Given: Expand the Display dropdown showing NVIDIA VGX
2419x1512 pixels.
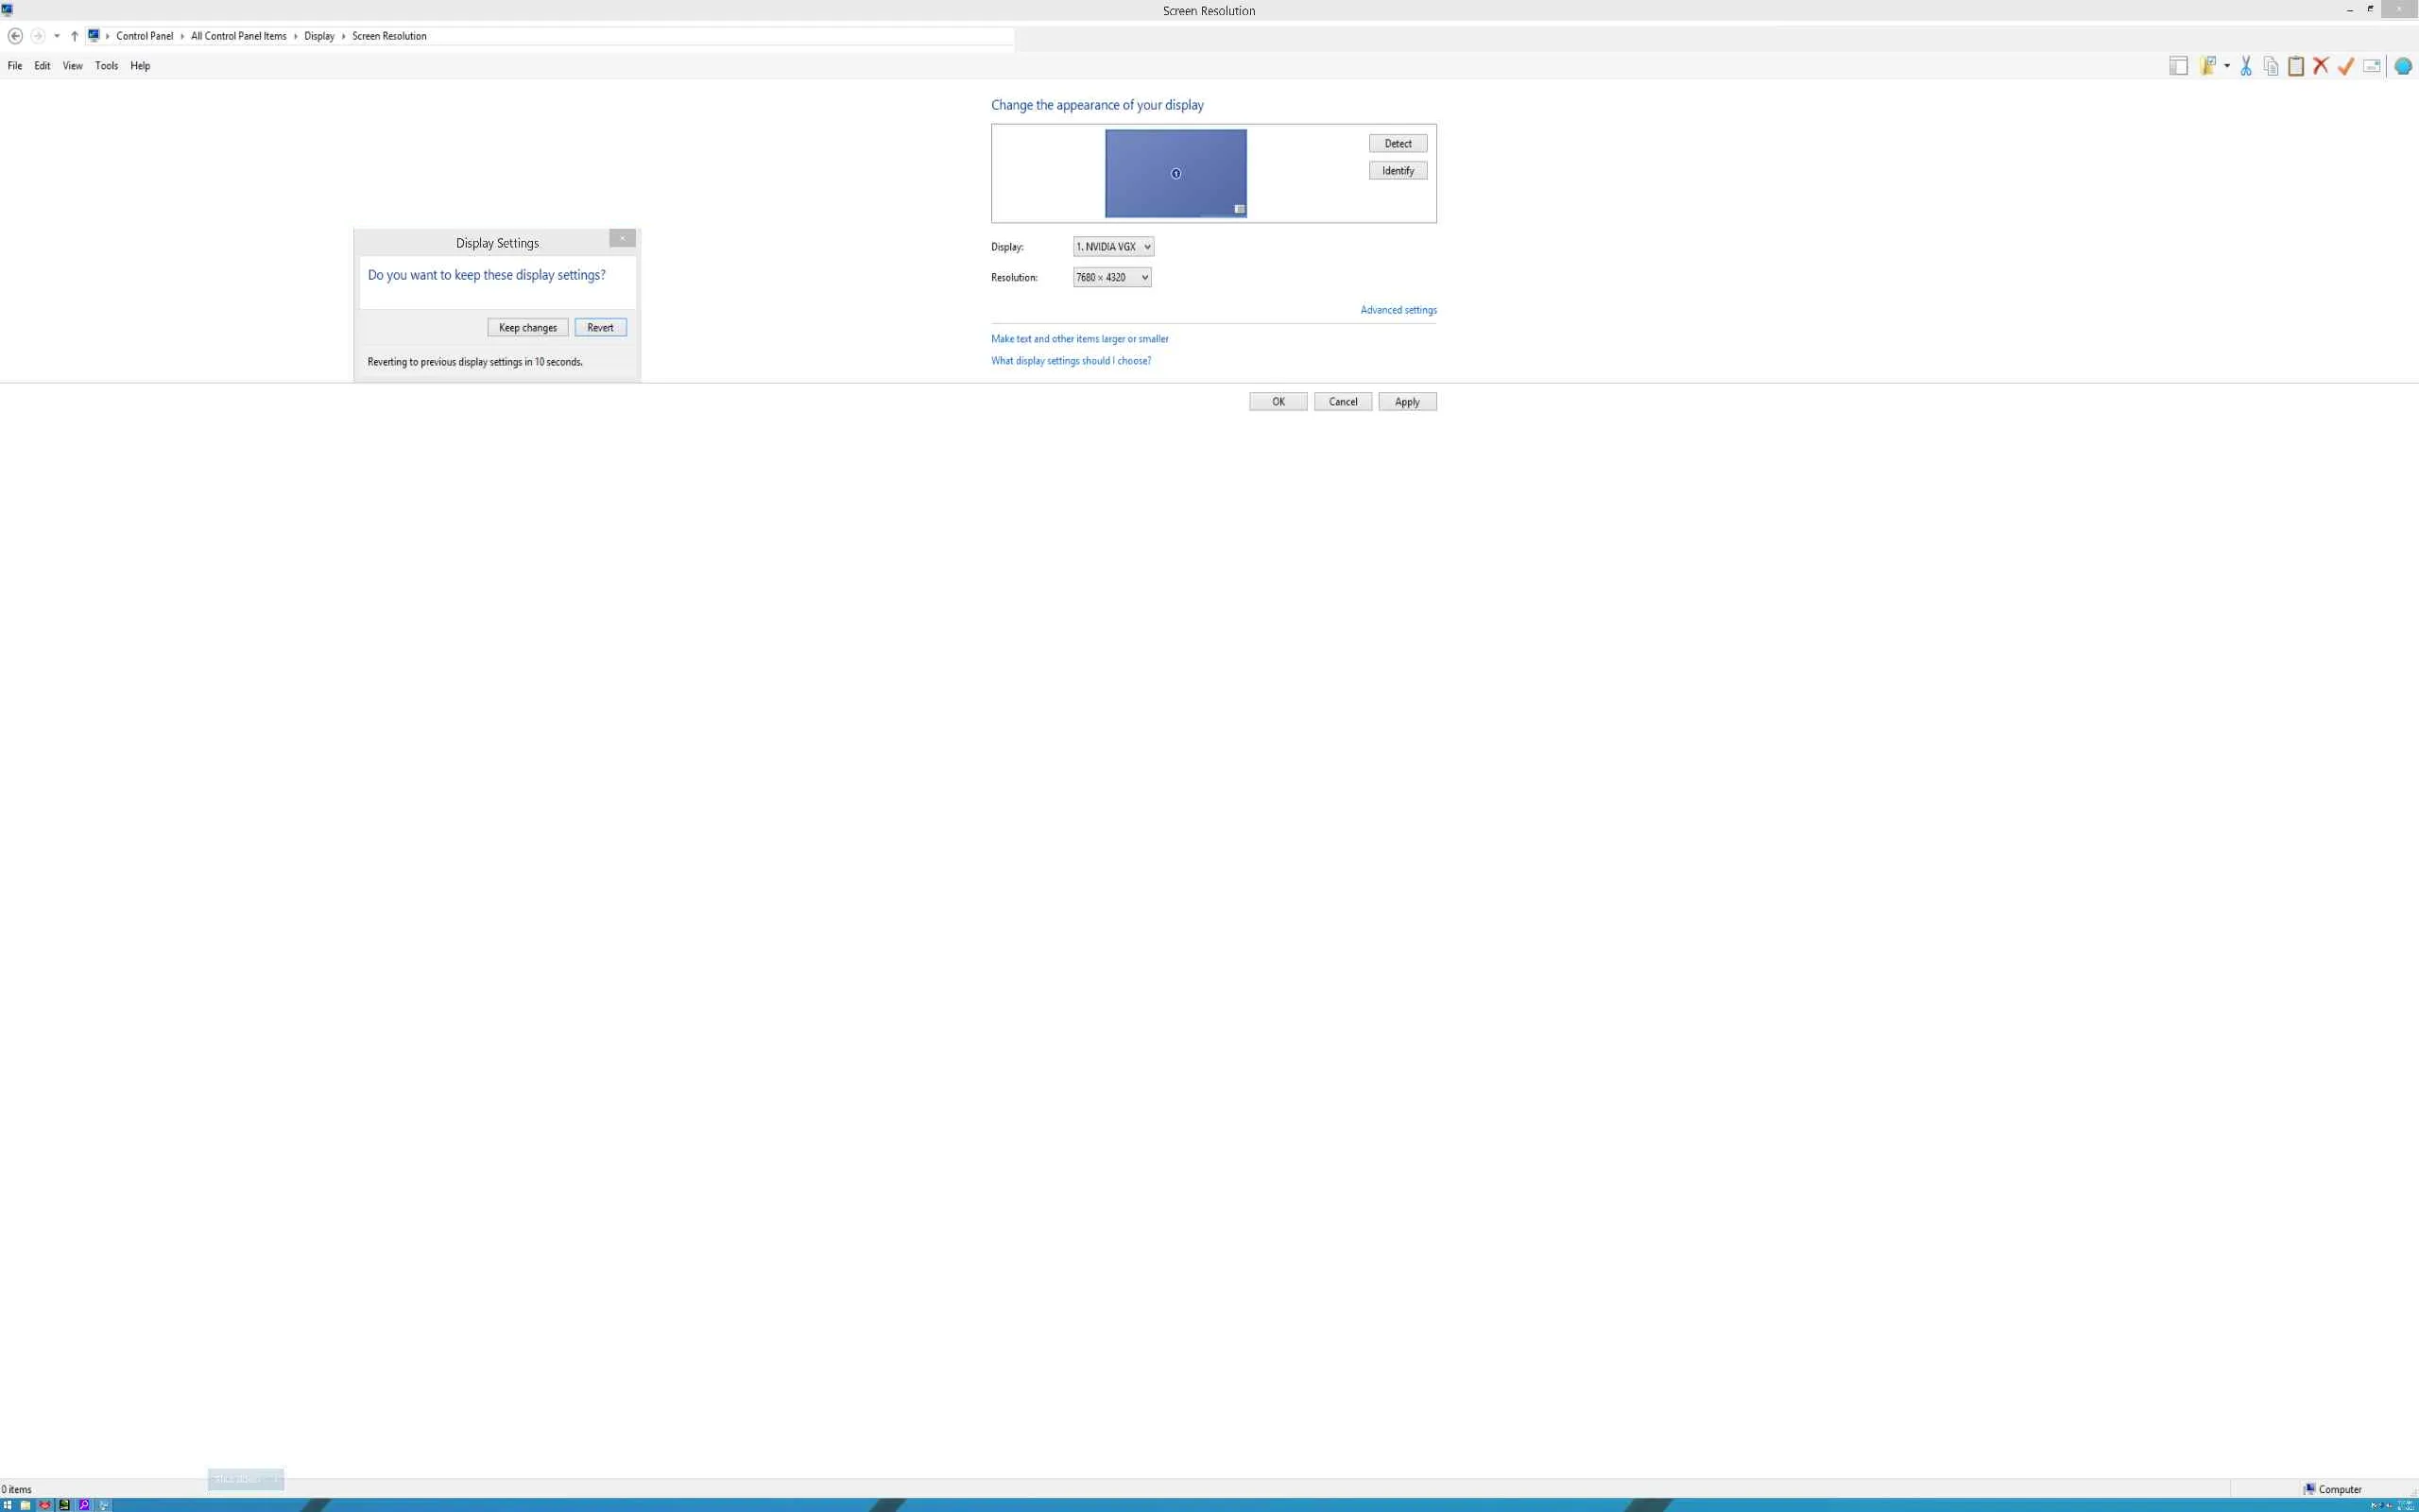Looking at the screenshot, I should tap(1112, 247).
